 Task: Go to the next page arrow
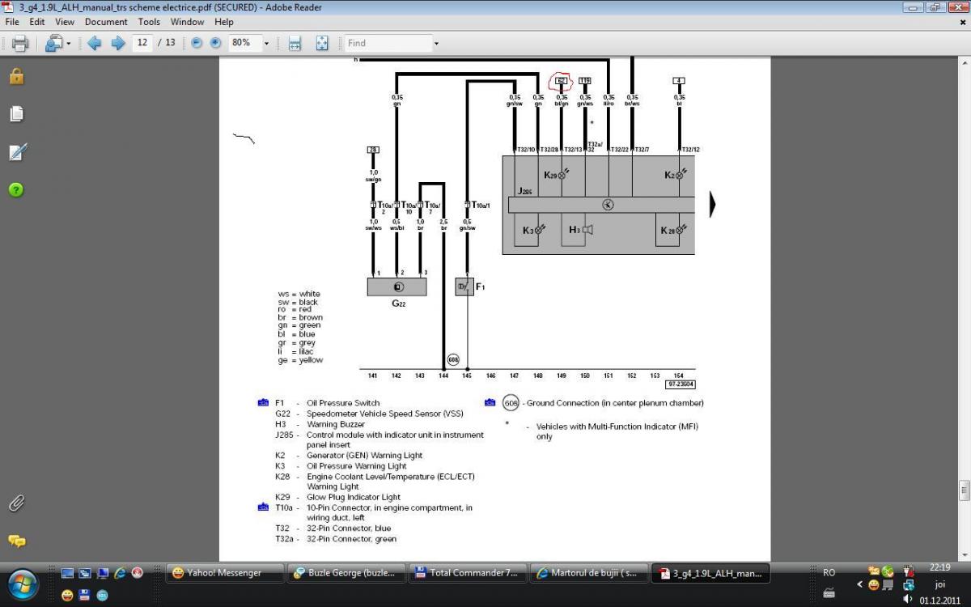pos(117,44)
